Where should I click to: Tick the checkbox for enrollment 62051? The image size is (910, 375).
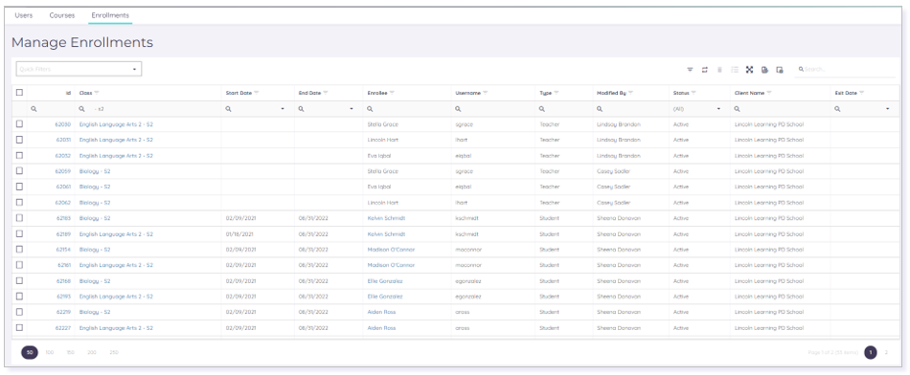pos(20,140)
